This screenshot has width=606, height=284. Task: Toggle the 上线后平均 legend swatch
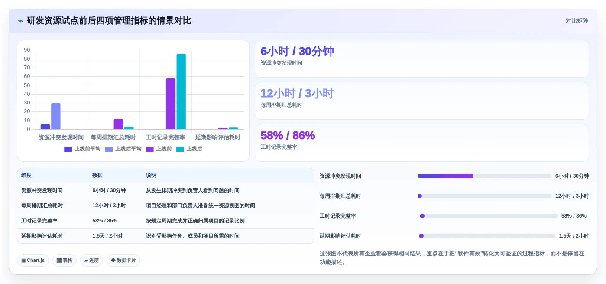(109, 149)
